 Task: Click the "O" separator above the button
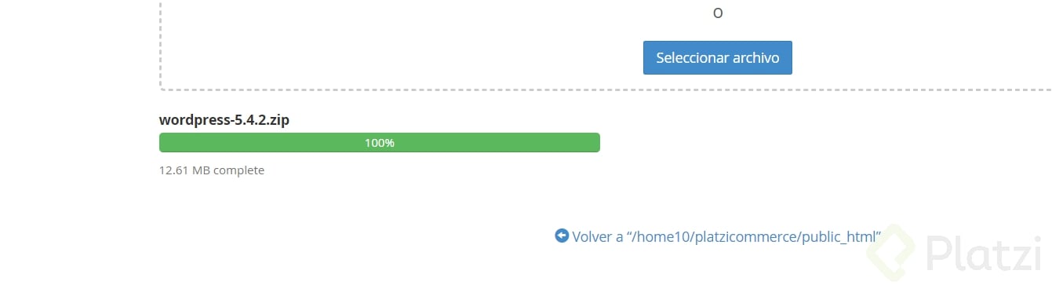tap(717, 13)
